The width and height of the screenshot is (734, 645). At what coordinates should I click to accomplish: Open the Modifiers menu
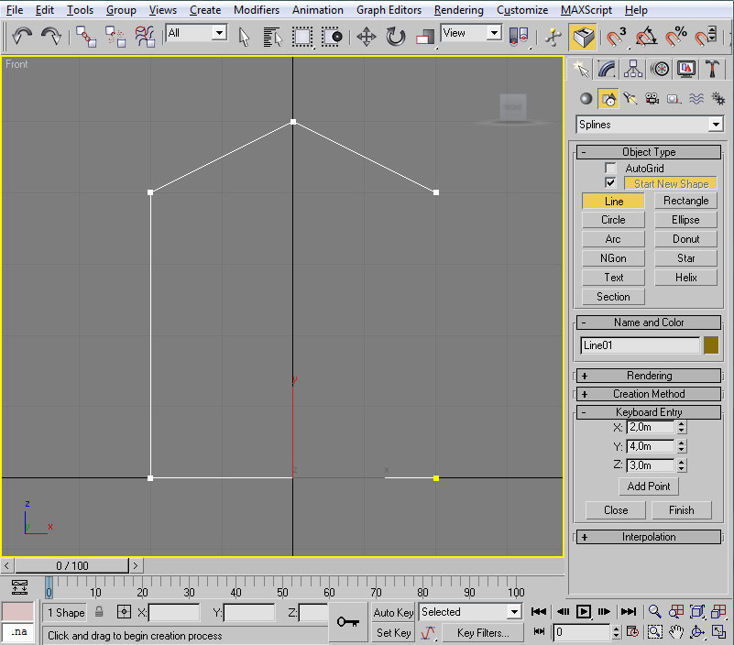click(256, 10)
